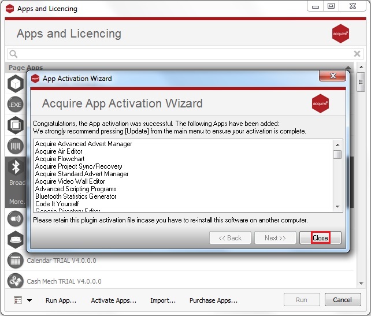Open Activate Apps... menu item

pos(114,300)
